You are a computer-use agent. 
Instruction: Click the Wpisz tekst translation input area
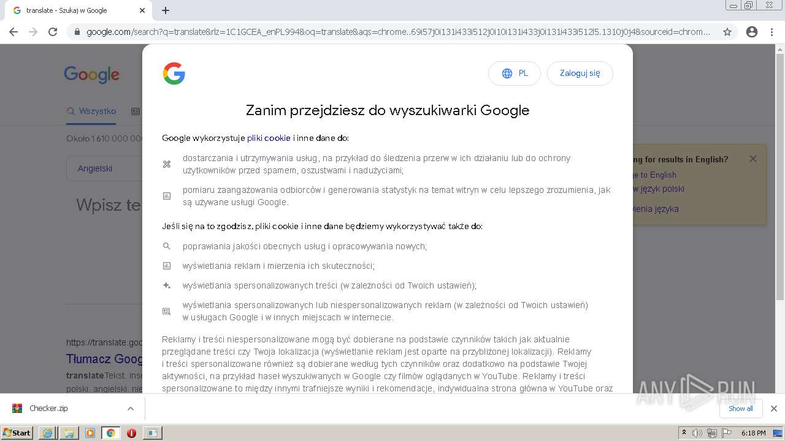point(109,205)
